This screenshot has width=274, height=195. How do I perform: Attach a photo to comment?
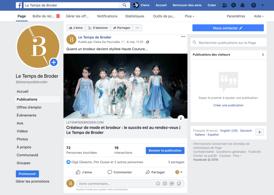tap(165, 184)
